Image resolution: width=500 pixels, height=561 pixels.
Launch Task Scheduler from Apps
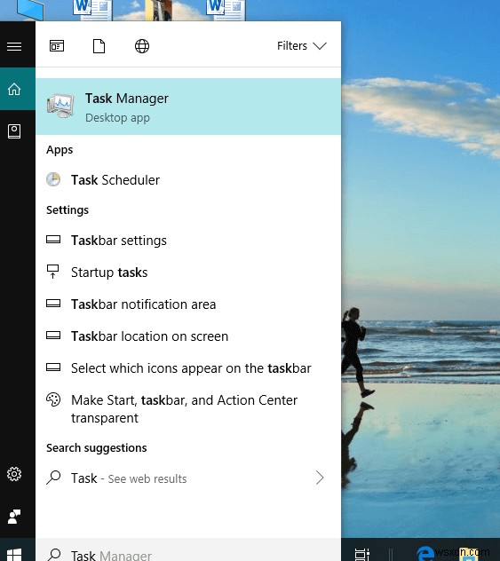click(188, 179)
